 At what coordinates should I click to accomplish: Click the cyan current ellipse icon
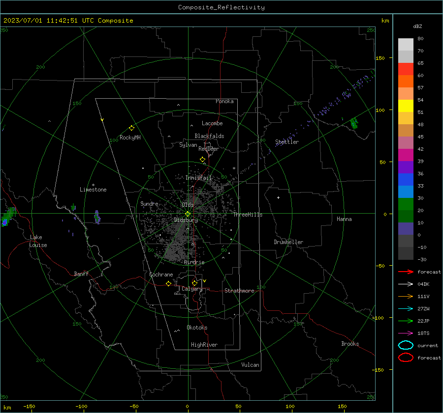406,345
